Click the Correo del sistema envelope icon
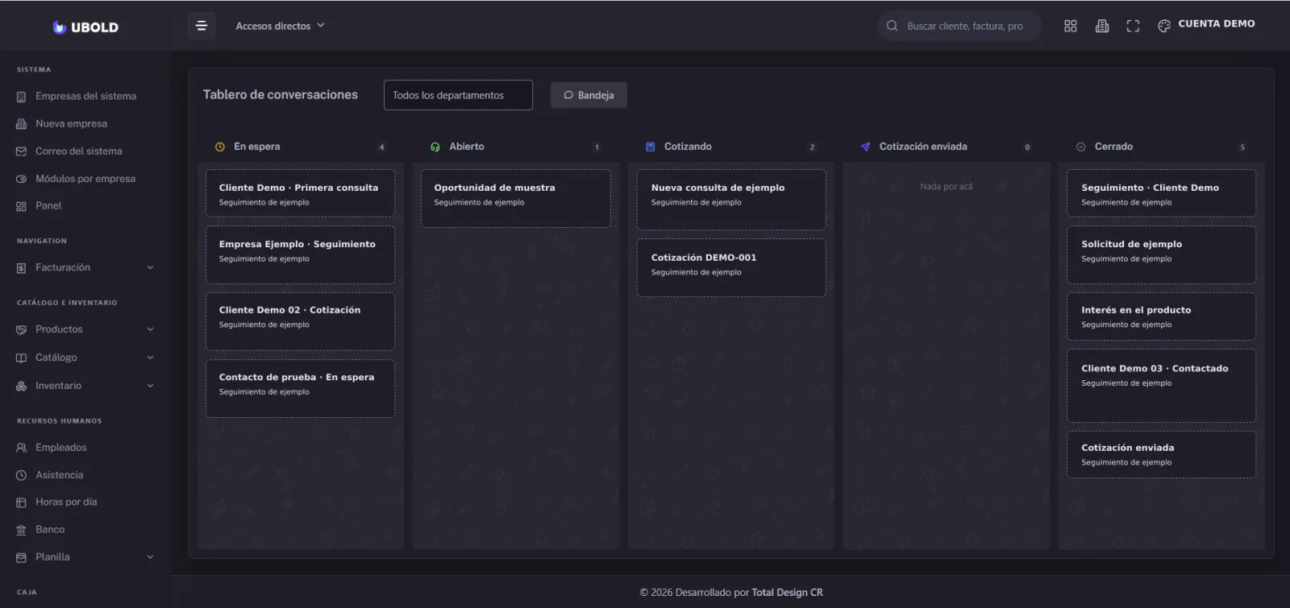 22,151
